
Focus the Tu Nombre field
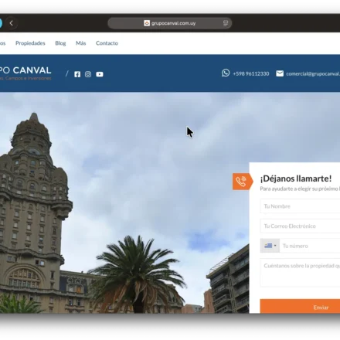(300, 206)
